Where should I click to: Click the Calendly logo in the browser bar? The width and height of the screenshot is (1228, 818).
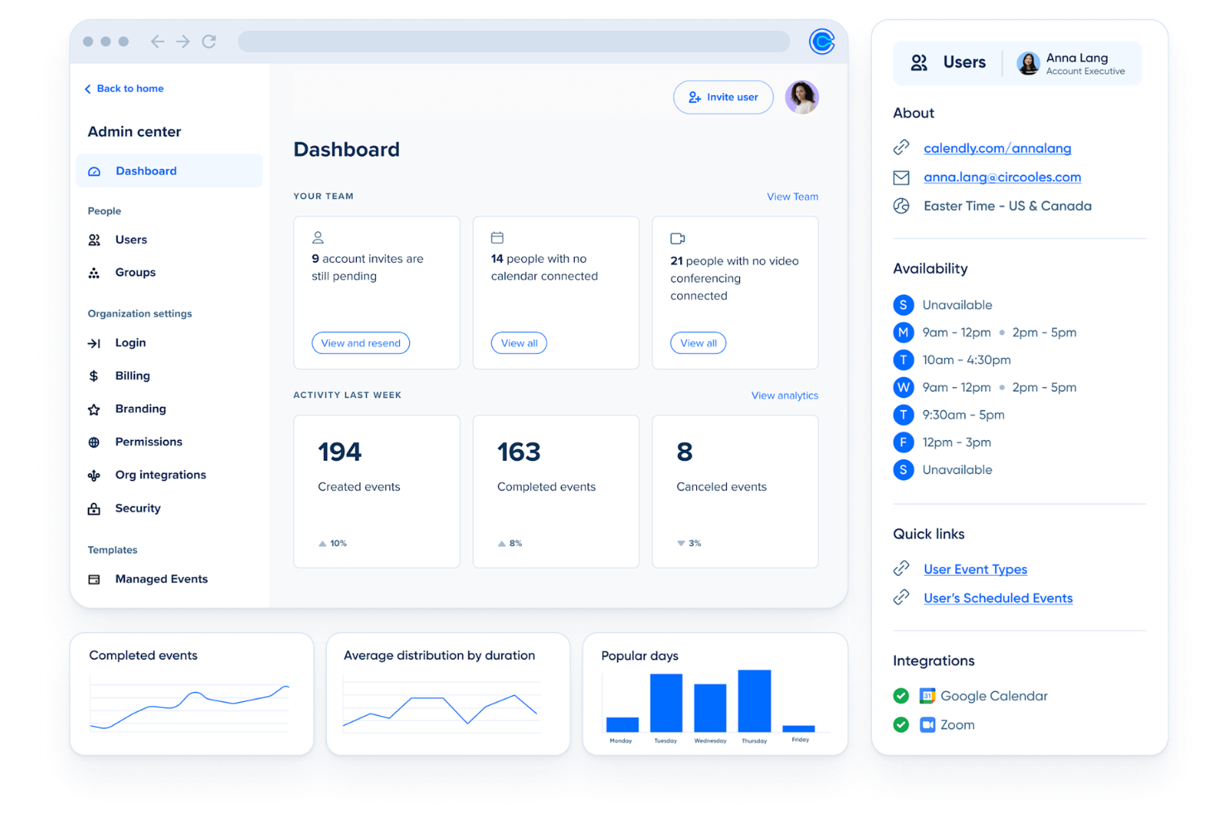(x=821, y=41)
